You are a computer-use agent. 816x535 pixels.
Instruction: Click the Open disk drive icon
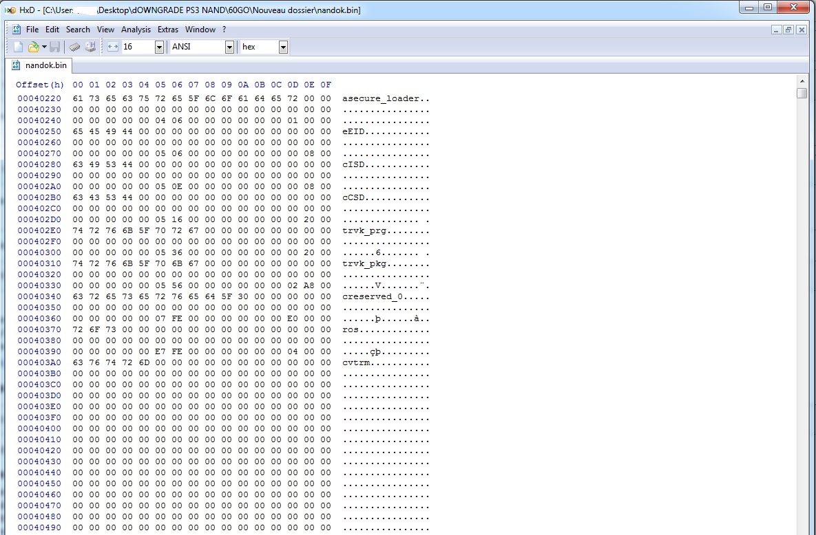coord(90,47)
